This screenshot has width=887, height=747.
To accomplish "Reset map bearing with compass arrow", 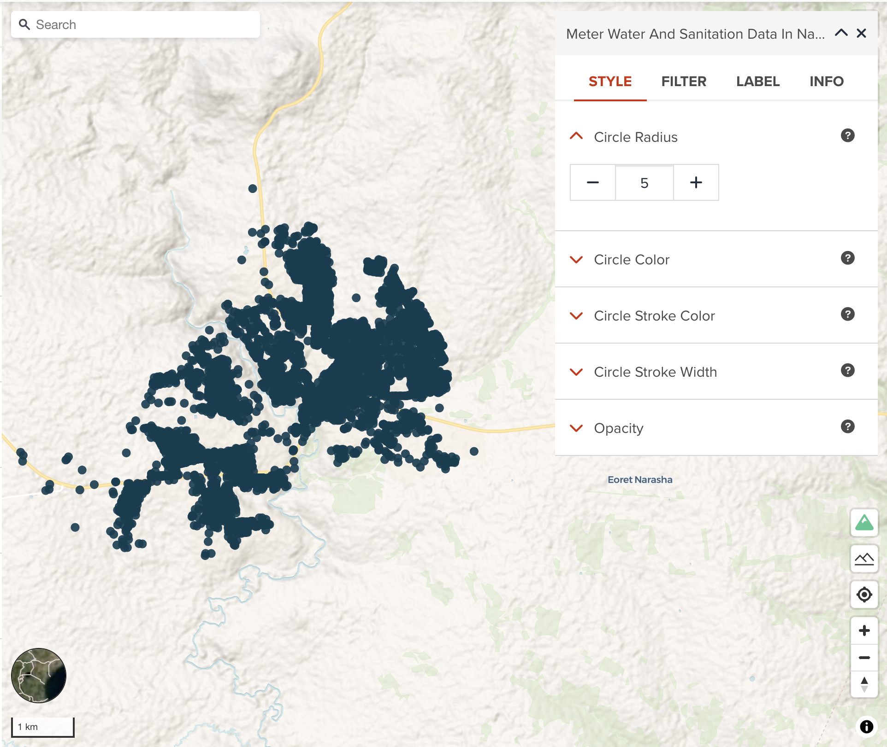I will tap(863, 684).
